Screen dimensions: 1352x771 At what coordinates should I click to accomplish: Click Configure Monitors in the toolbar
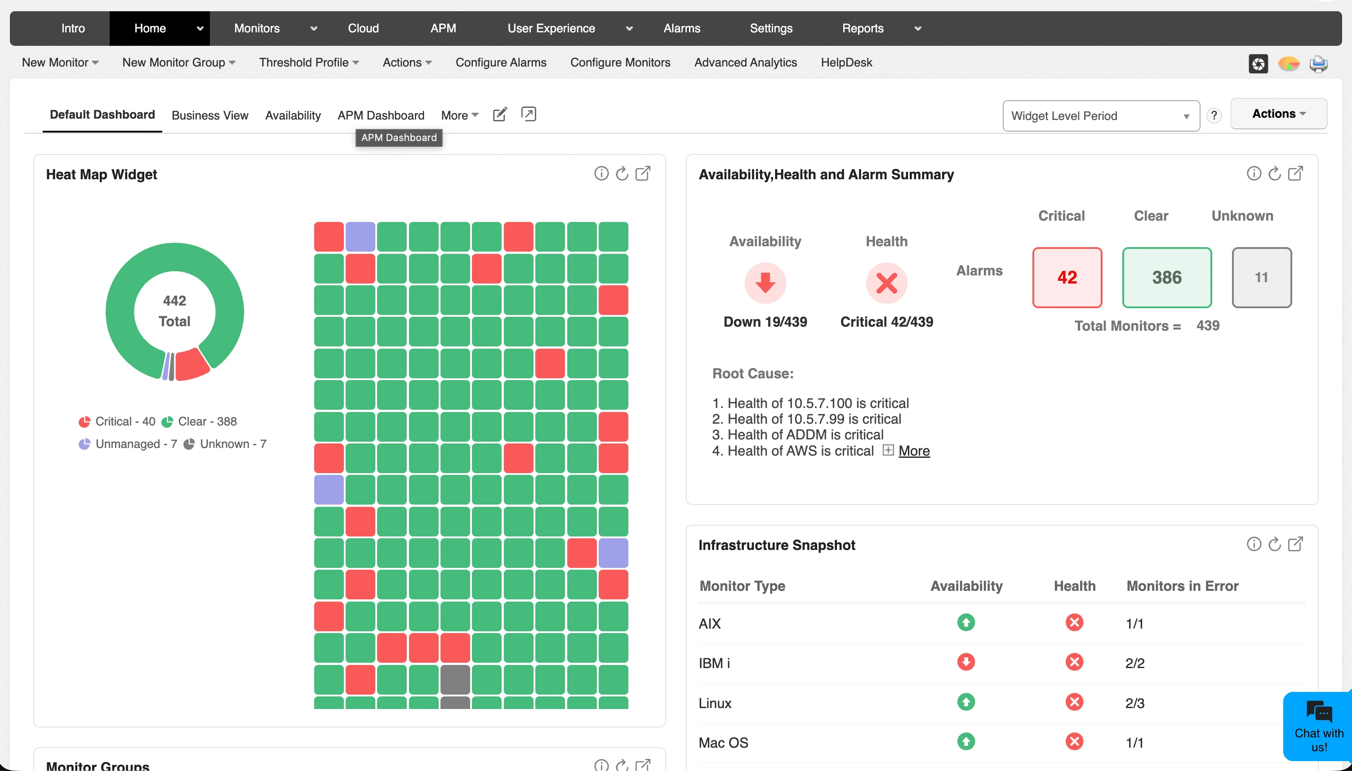(x=620, y=62)
